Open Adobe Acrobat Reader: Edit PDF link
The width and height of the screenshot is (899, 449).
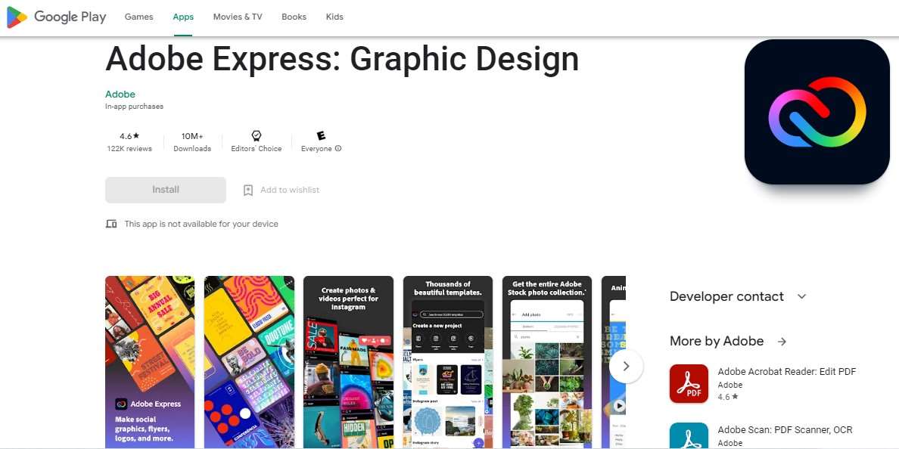coord(787,372)
